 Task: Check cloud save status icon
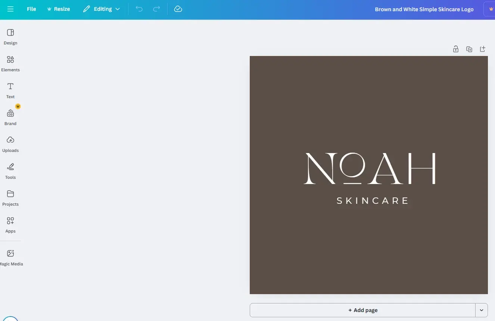click(178, 9)
